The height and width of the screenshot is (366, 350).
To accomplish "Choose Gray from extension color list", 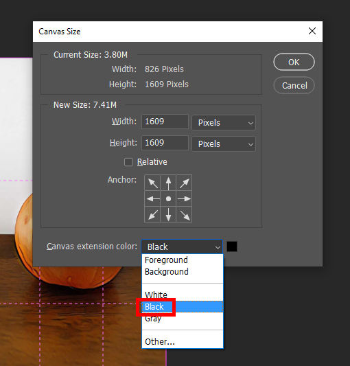I will click(183, 319).
